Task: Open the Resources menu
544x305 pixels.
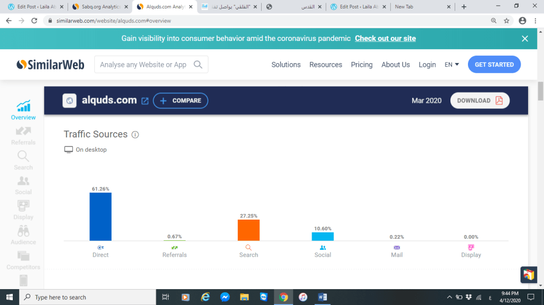Action: [325, 65]
